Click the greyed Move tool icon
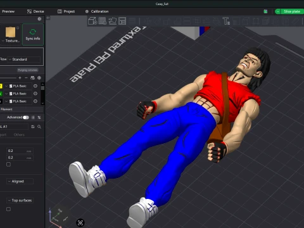 point(148,21)
